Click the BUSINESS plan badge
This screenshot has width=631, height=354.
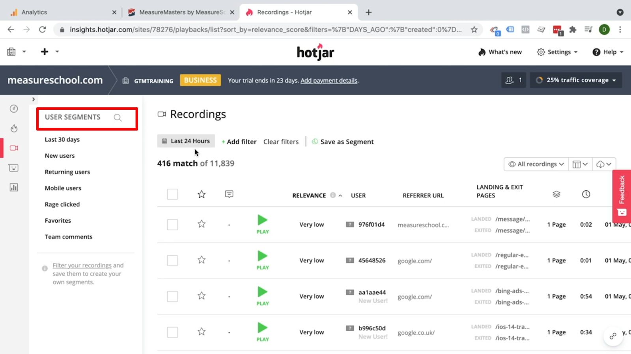(x=200, y=80)
